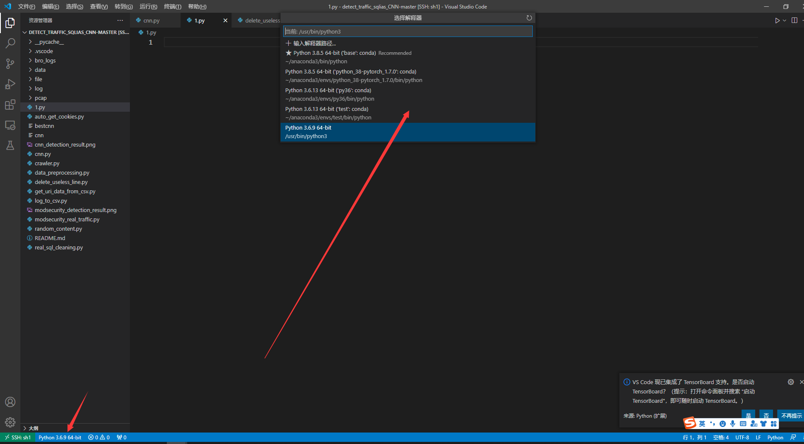Open Sogou emoji face icon
This screenshot has width=804, height=444.
722,424
